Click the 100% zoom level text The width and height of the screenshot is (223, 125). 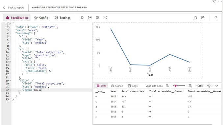pyautogui.click(x=200, y=86)
